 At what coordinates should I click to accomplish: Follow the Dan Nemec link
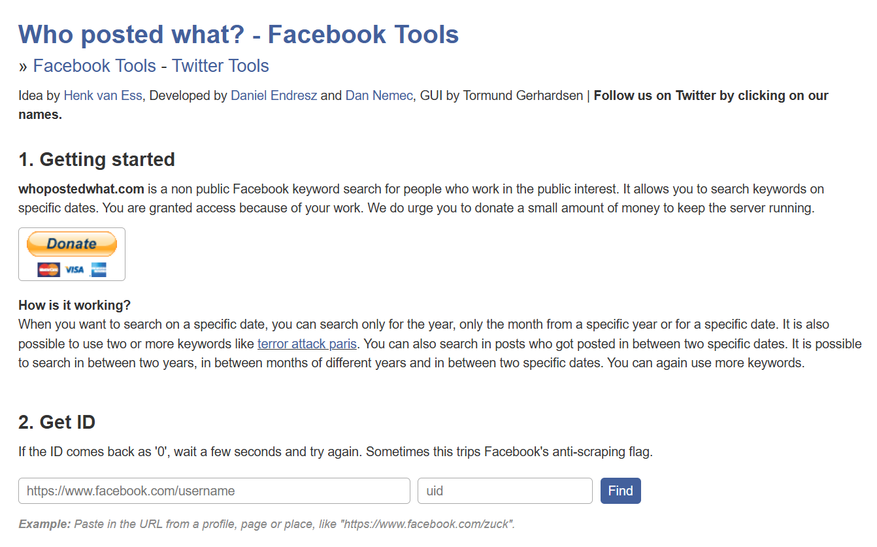[x=379, y=96]
